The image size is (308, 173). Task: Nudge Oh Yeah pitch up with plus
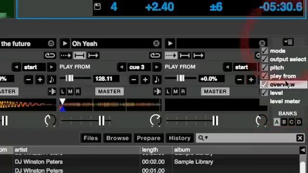[145, 80]
